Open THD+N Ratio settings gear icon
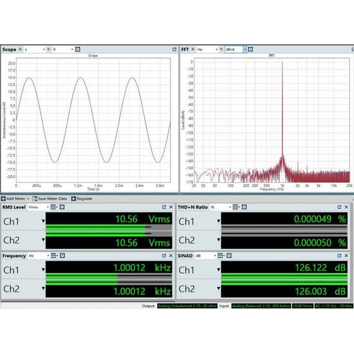 tap(244, 207)
